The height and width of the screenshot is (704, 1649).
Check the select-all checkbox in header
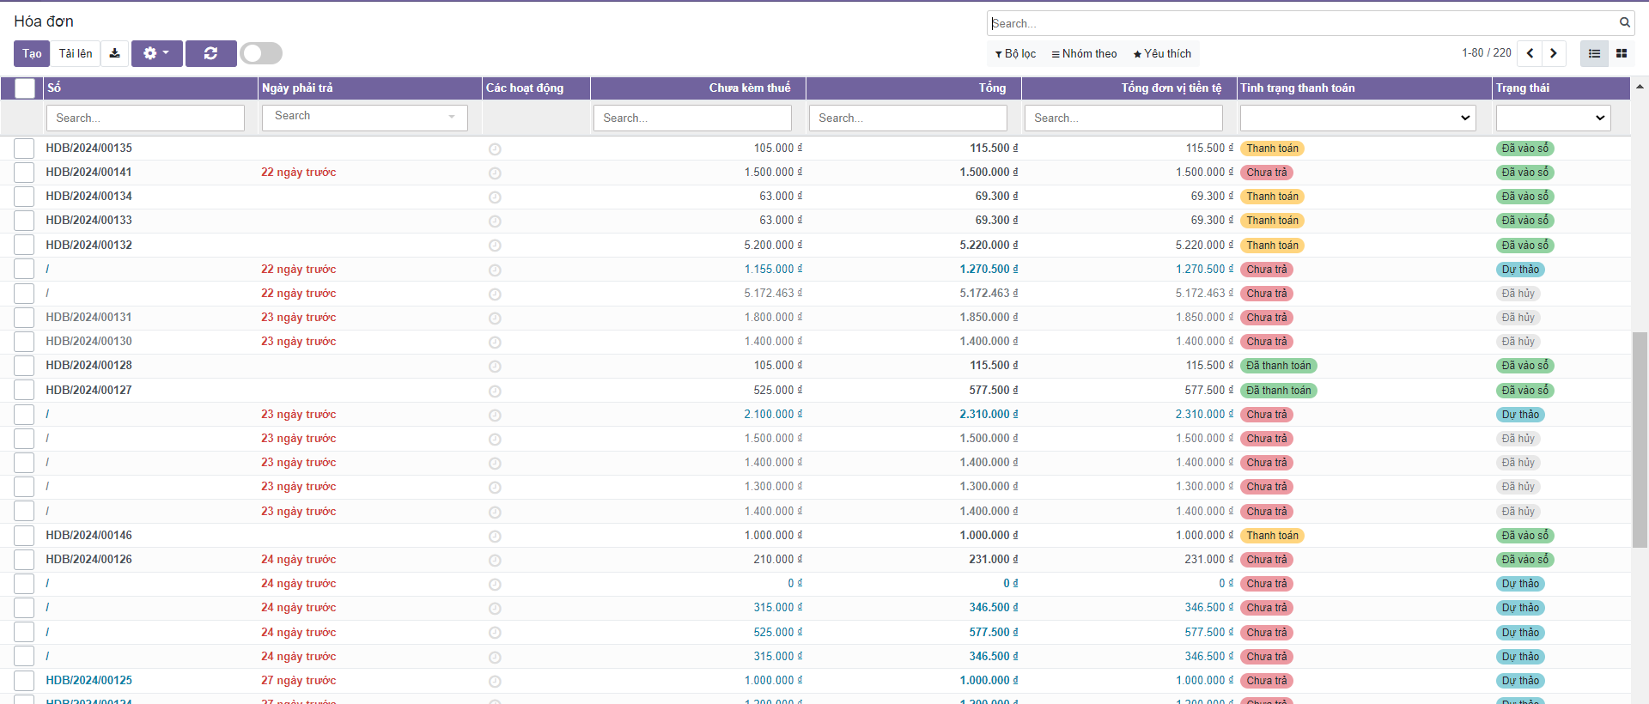(x=25, y=88)
